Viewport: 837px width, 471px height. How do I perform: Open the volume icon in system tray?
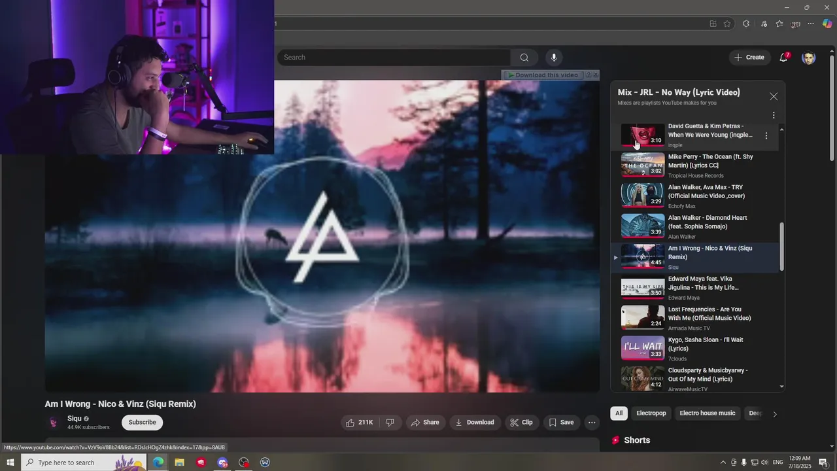[x=764, y=462]
